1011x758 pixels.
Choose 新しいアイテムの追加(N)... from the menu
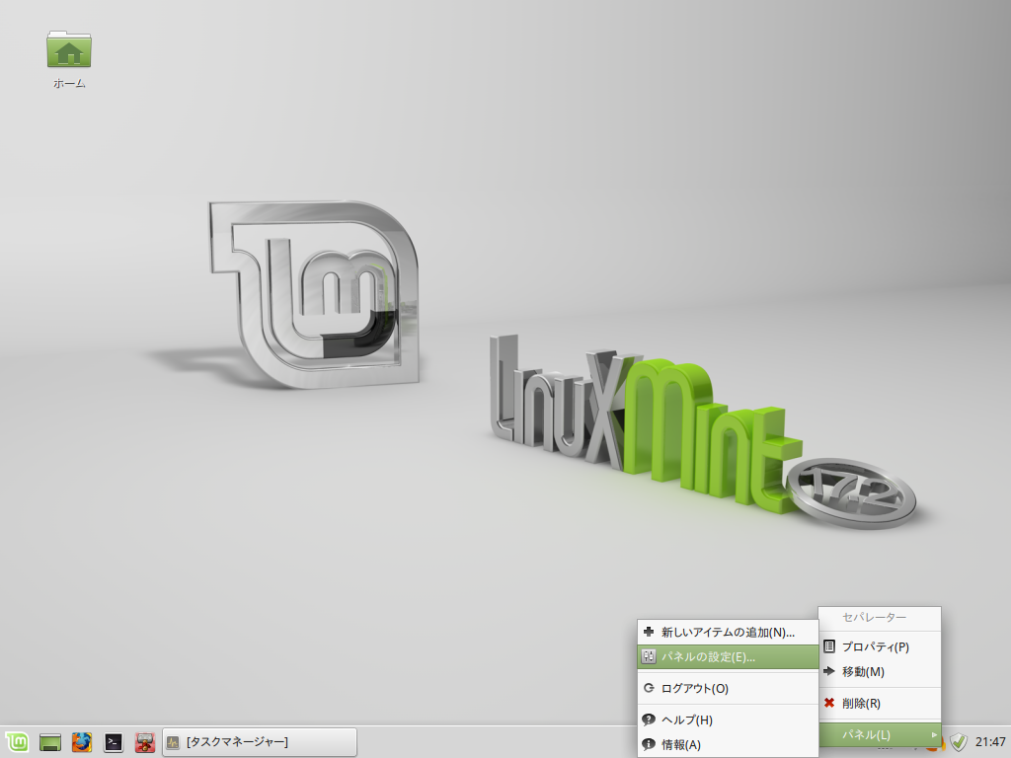[728, 632]
